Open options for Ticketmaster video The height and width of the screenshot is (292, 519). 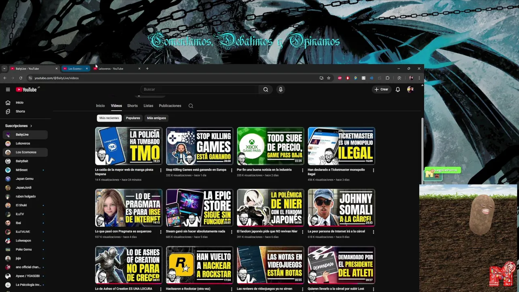click(373, 170)
